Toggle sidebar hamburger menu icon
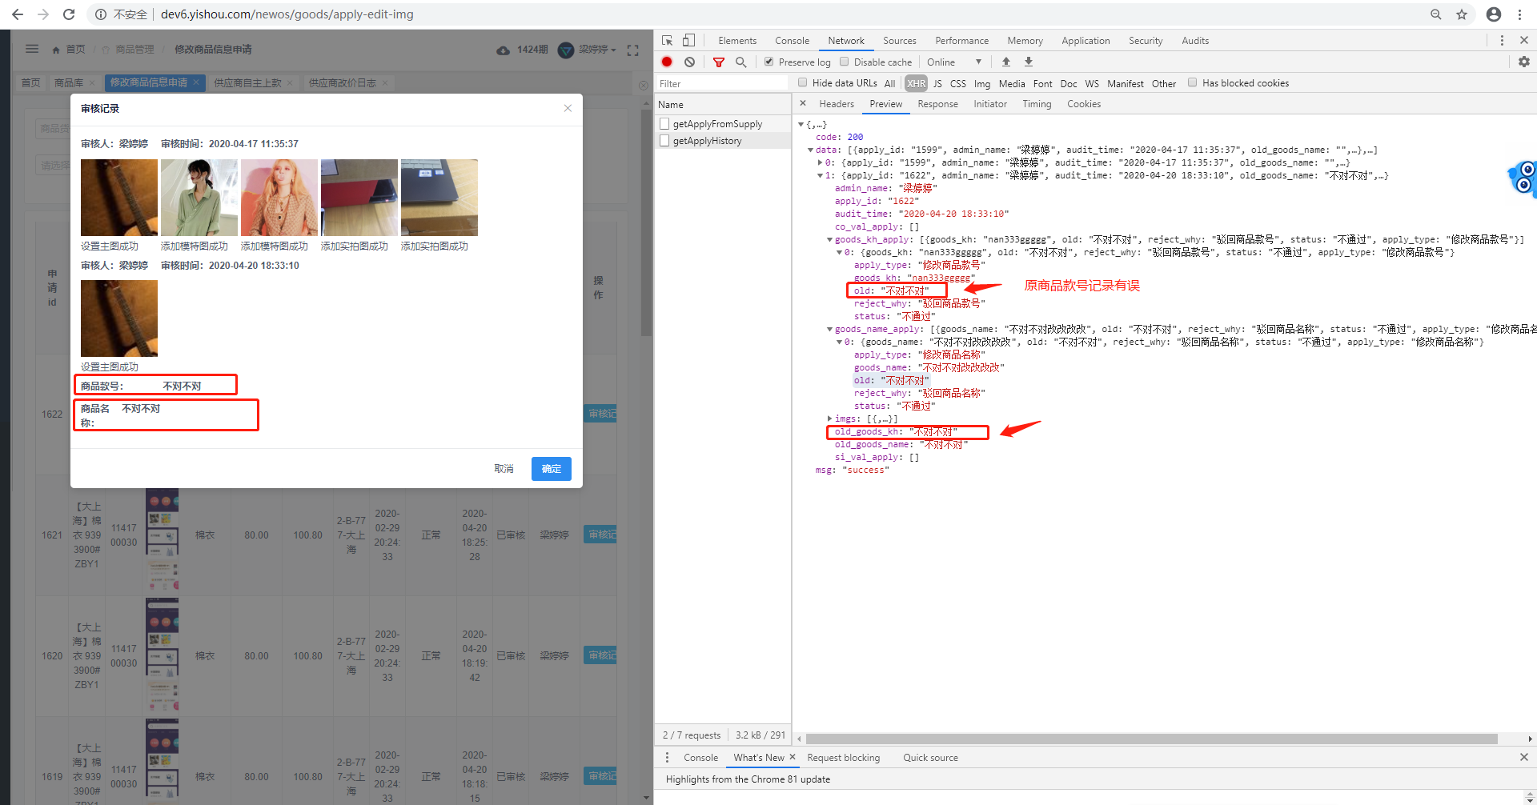 coord(32,49)
